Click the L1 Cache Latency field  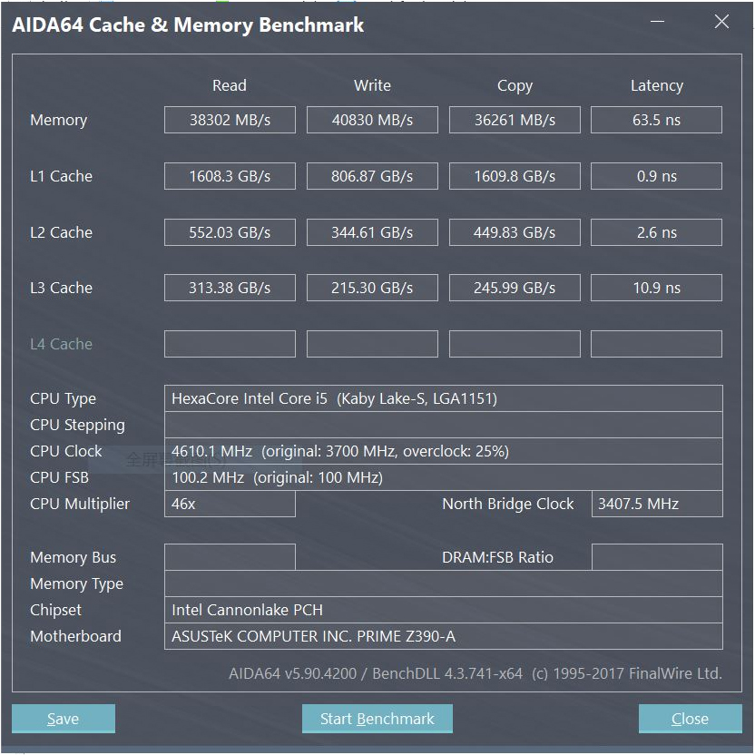click(656, 176)
